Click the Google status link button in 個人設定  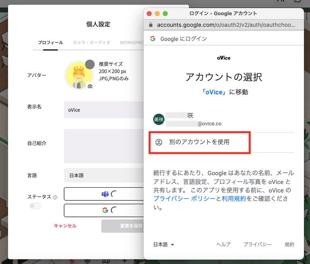[104, 210]
